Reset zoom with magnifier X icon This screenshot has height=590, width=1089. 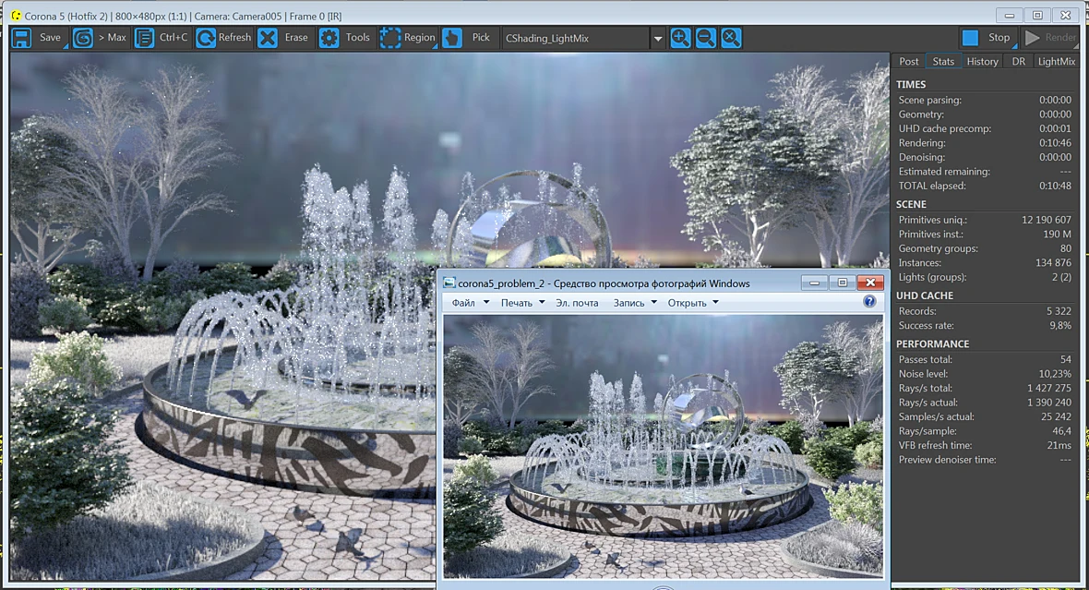[731, 38]
